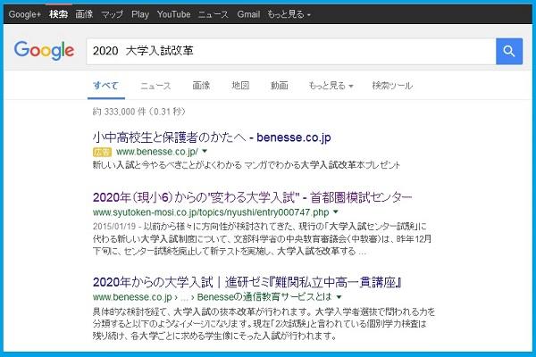536x357 pixels.
Task: Open YouTube in the top bar
Action: [x=173, y=14]
